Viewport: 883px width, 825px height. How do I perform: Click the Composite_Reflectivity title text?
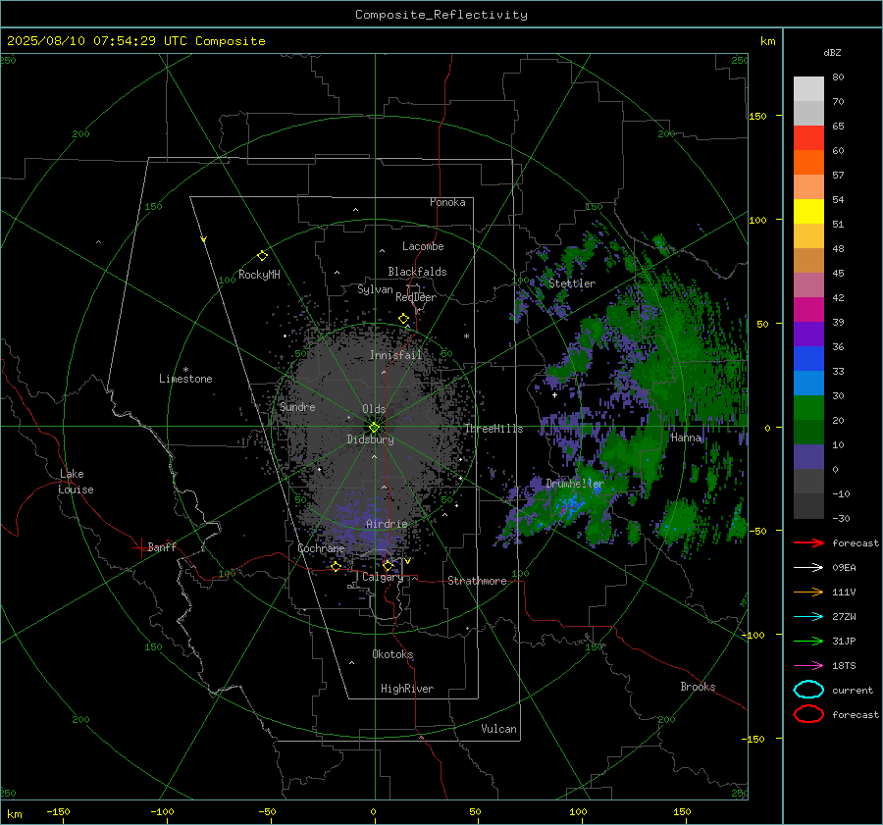tap(441, 15)
